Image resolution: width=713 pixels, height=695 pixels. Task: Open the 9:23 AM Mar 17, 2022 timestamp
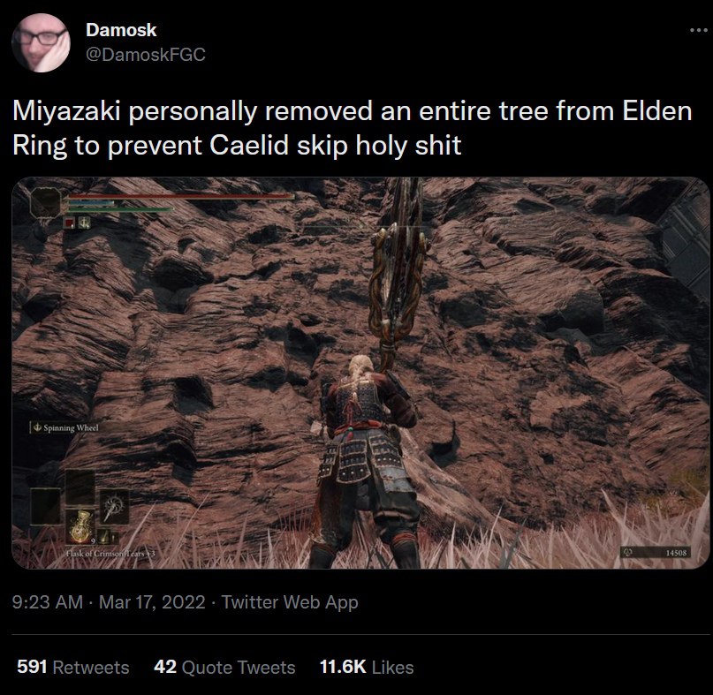tap(109, 602)
